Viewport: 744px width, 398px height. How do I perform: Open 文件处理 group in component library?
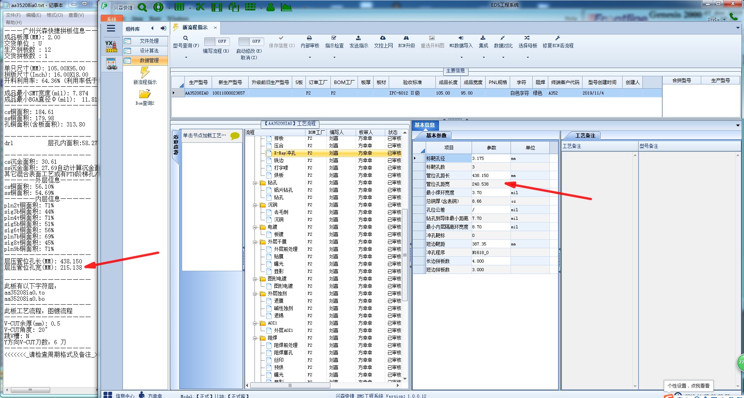pyautogui.click(x=146, y=41)
